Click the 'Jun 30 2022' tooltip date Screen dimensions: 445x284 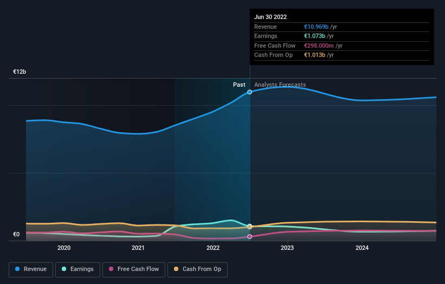tap(270, 17)
